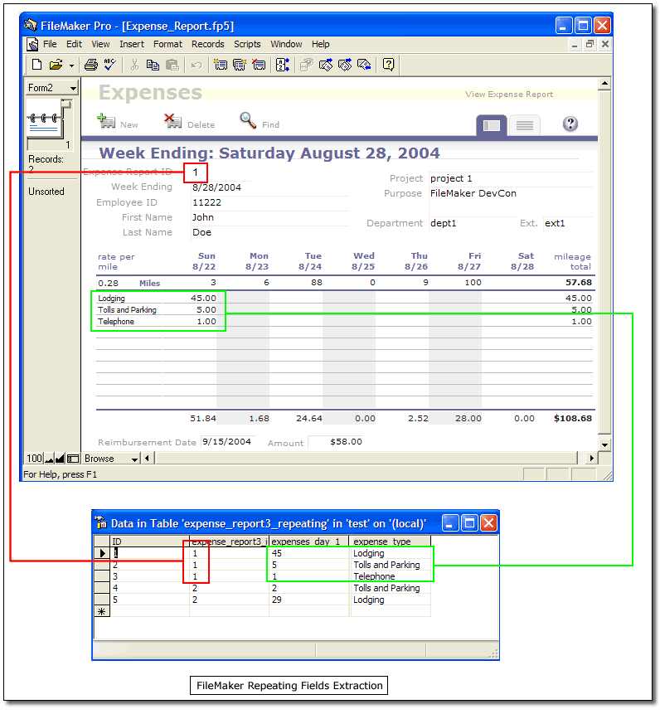Click the round Help question mark icon
The width and height of the screenshot is (660, 714).
pos(570,124)
